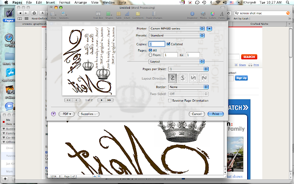Click browser home button
Viewport: 294px width, 184px height.
point(34,13)
